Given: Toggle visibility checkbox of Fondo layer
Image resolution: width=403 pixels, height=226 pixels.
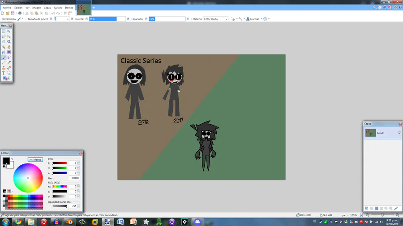Looking at the screenshot, I should pyautogui.click(x=400, y=133).
